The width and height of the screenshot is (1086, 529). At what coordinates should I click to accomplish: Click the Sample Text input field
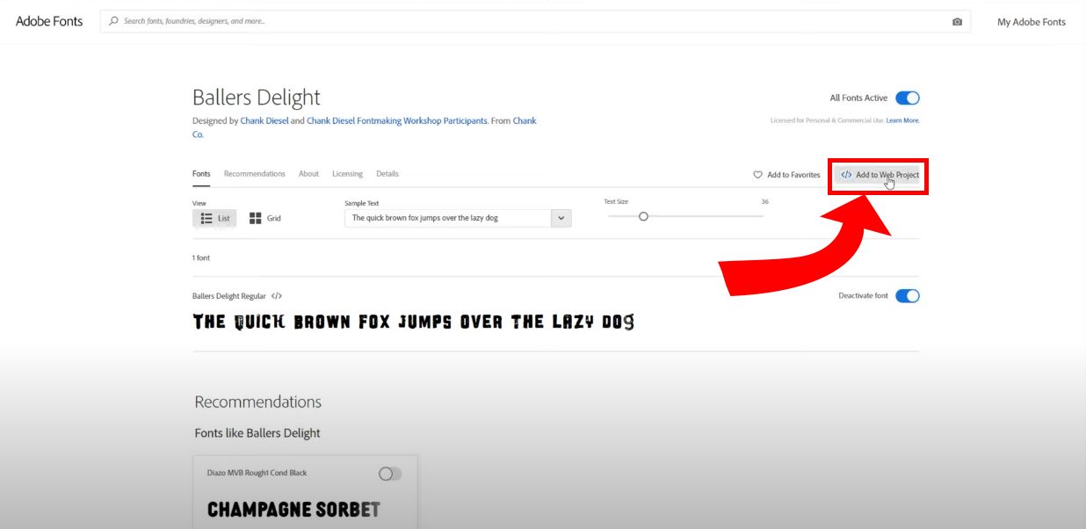click(x=448, y=218)
